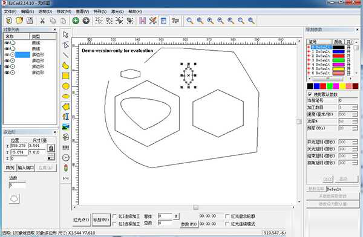Click the 红光(F1) button
The image size is (363, 237).
pyautogui.click(x=81, y=220)
